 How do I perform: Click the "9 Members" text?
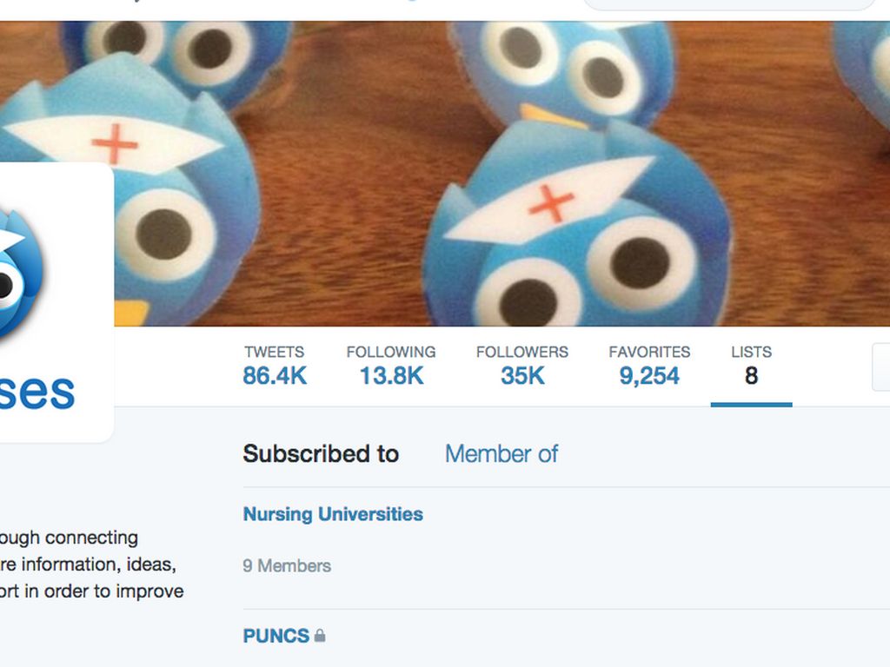point(287,565)
